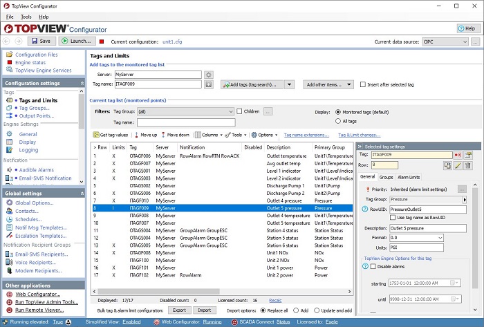Viewport: 484px width, 327px height.
Task: Open the Add other items dropdown
Action: (328, 84)
